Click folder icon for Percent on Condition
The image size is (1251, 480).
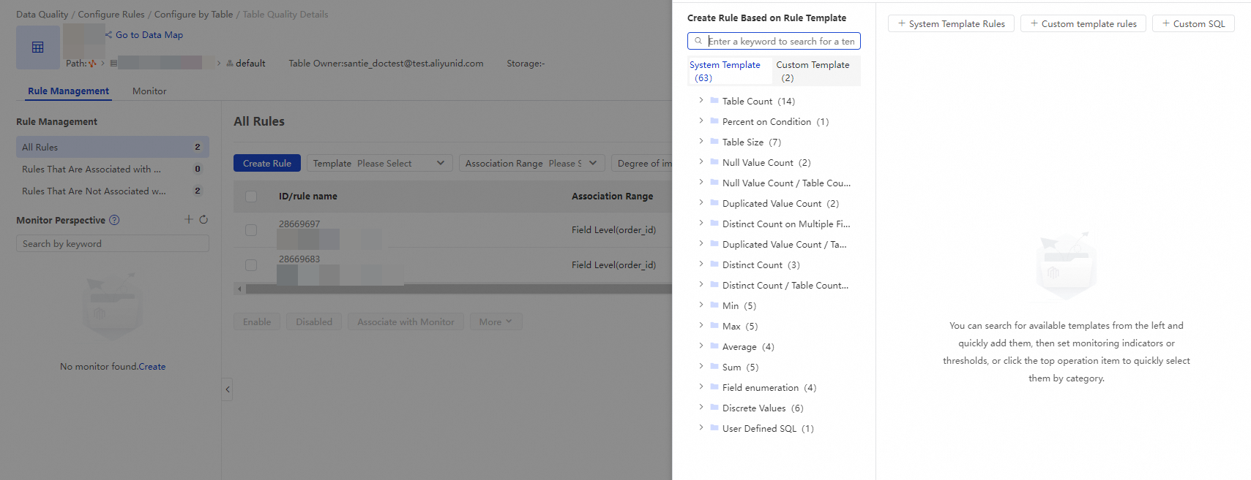[x=714, y=121]
